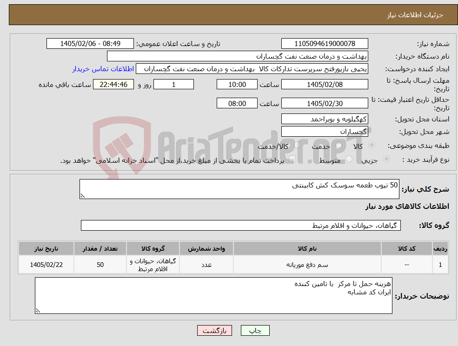458x346 pixels.
Task: Click the شرح کلی نیاز label
Action: pos(425,189)
